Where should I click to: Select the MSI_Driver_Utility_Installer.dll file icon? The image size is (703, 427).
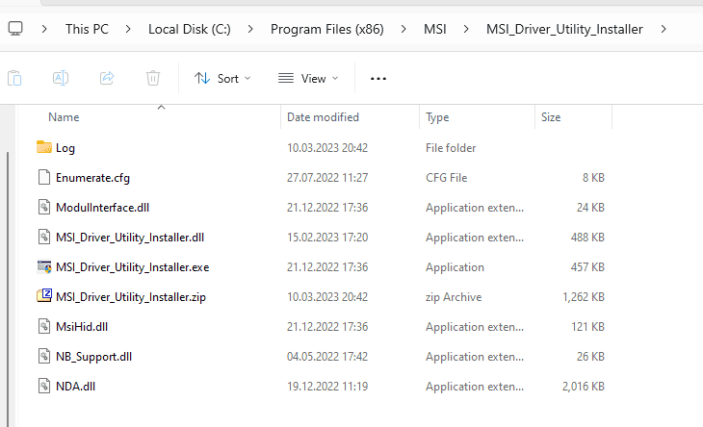44,237
